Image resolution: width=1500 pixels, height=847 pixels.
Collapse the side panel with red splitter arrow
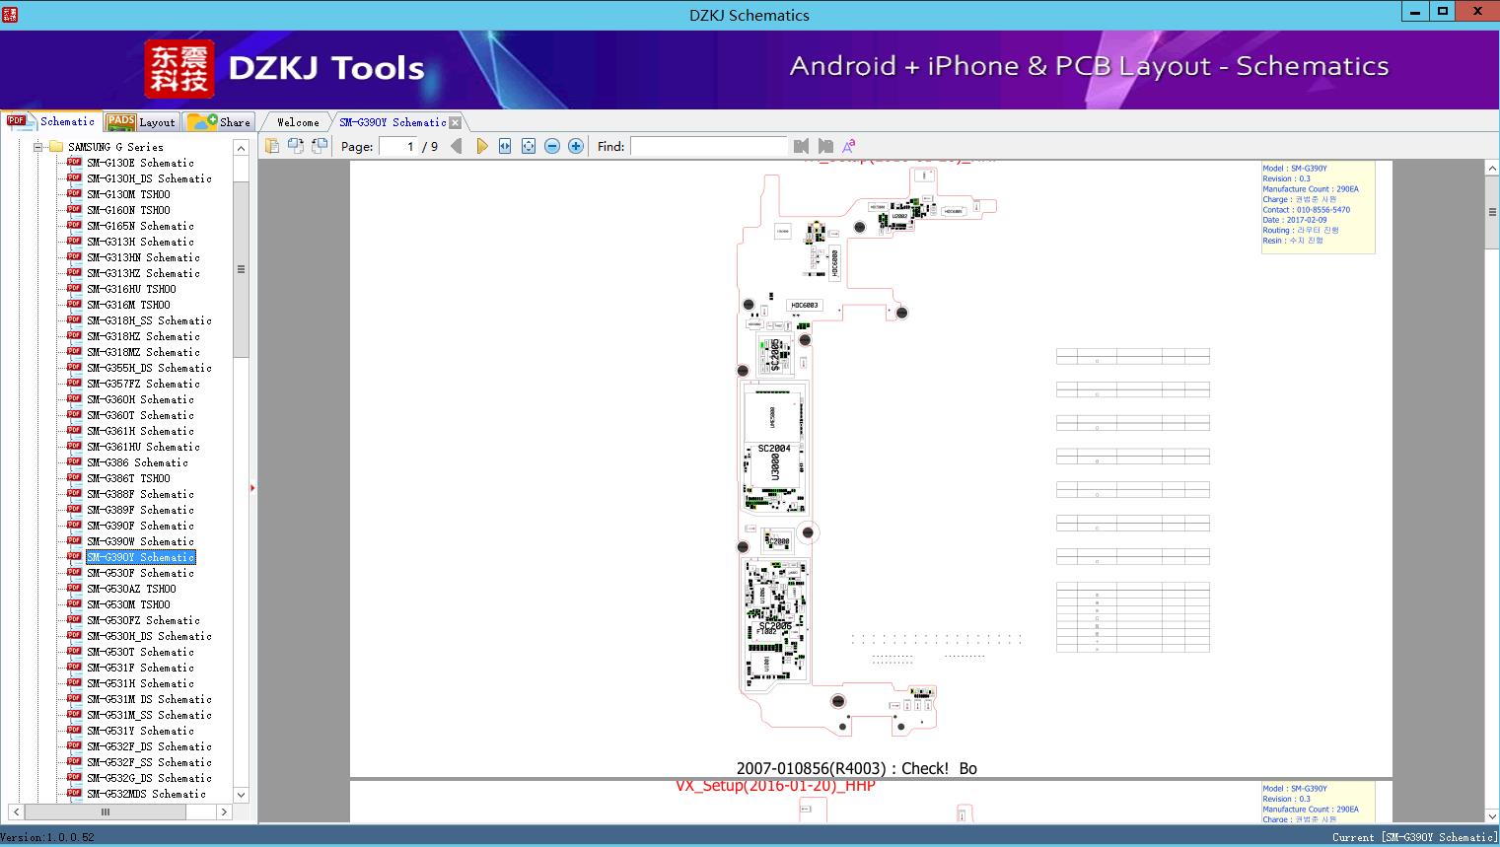click(x=252, y=487)
